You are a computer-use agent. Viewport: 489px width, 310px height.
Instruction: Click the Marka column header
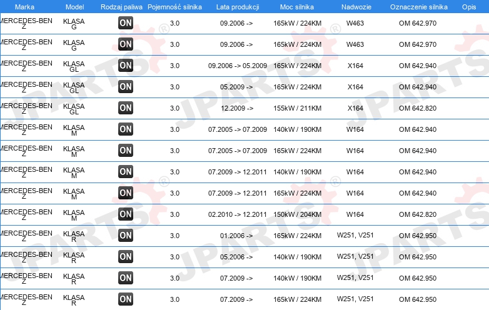click(x=24, y=7)
